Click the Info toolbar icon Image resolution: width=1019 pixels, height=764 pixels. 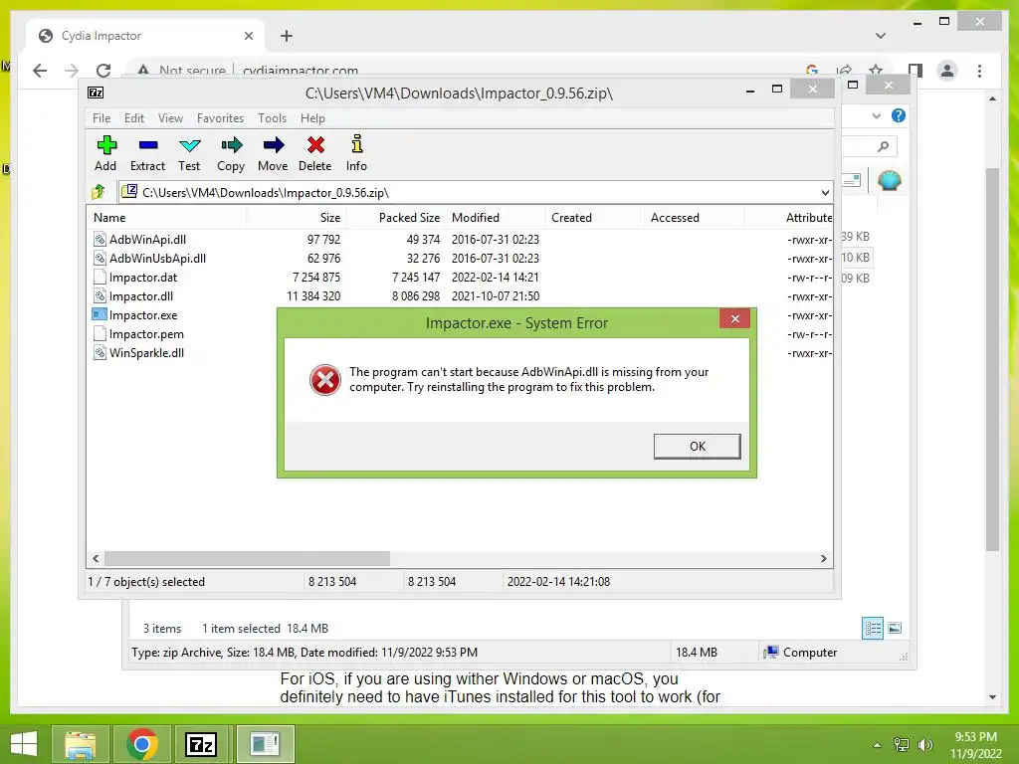(x=357, y=143)
